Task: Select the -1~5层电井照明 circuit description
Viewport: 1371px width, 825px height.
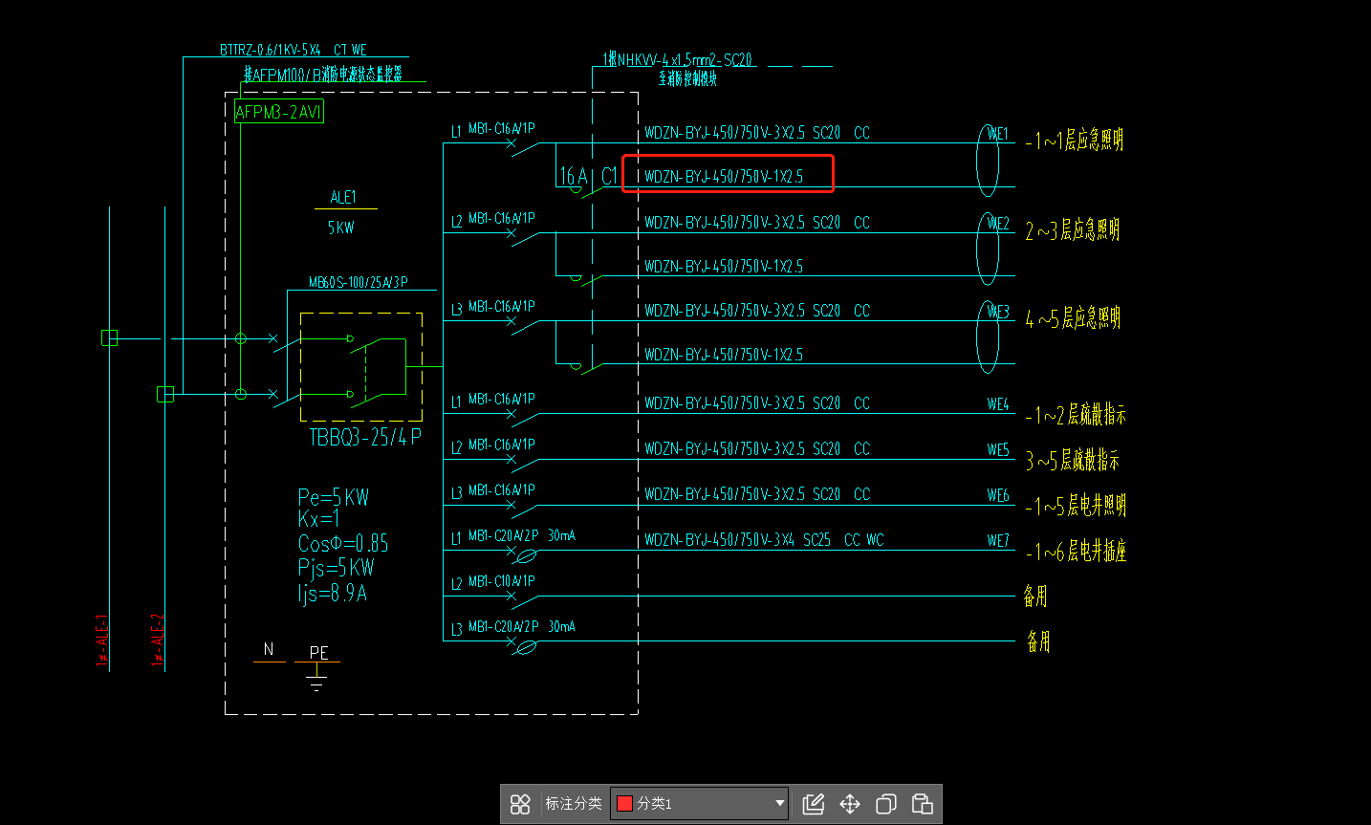Action: 1076,506
